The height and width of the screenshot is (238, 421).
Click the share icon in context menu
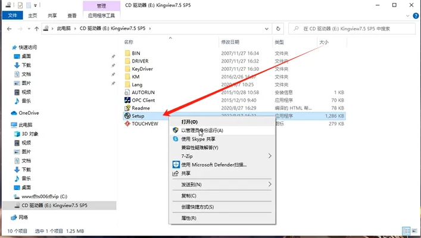coord(175,173)
